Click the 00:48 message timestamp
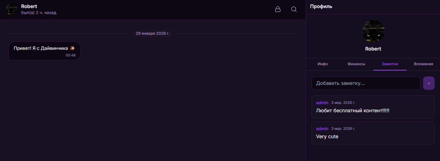 pos(70,55)
